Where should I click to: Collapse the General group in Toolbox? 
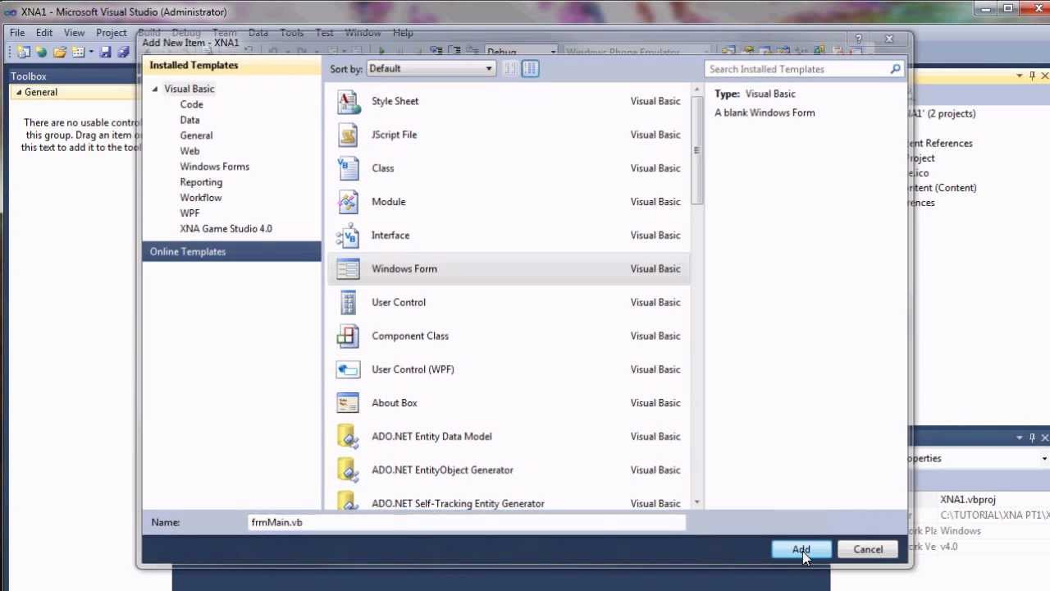[18, 92]
